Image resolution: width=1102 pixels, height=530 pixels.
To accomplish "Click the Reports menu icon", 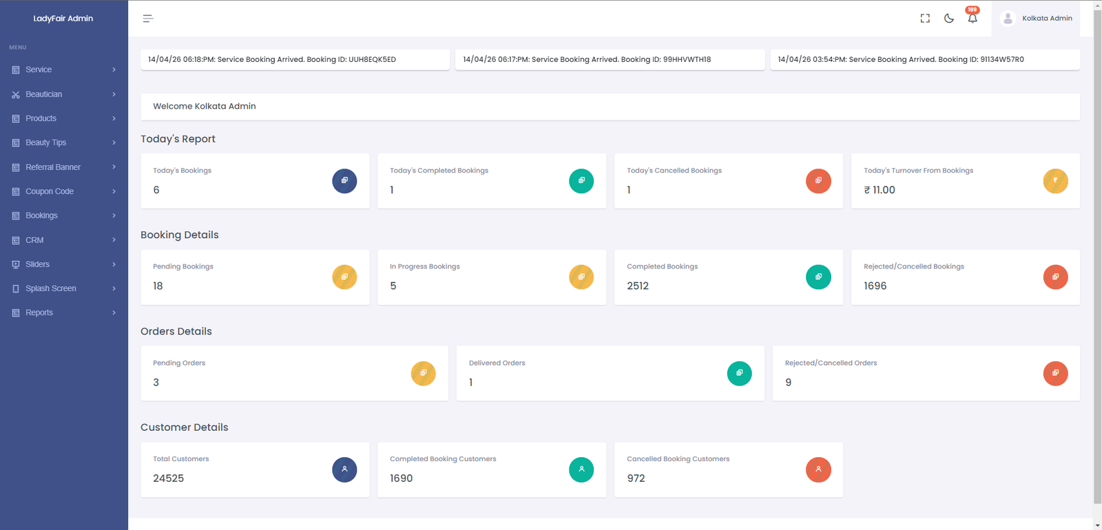I will point(16,312).
